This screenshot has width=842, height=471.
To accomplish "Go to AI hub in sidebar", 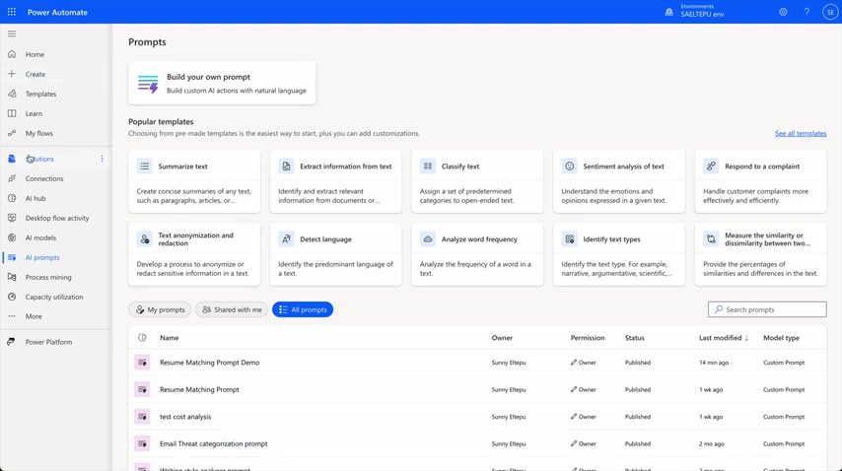I will [x=35, y=198].
